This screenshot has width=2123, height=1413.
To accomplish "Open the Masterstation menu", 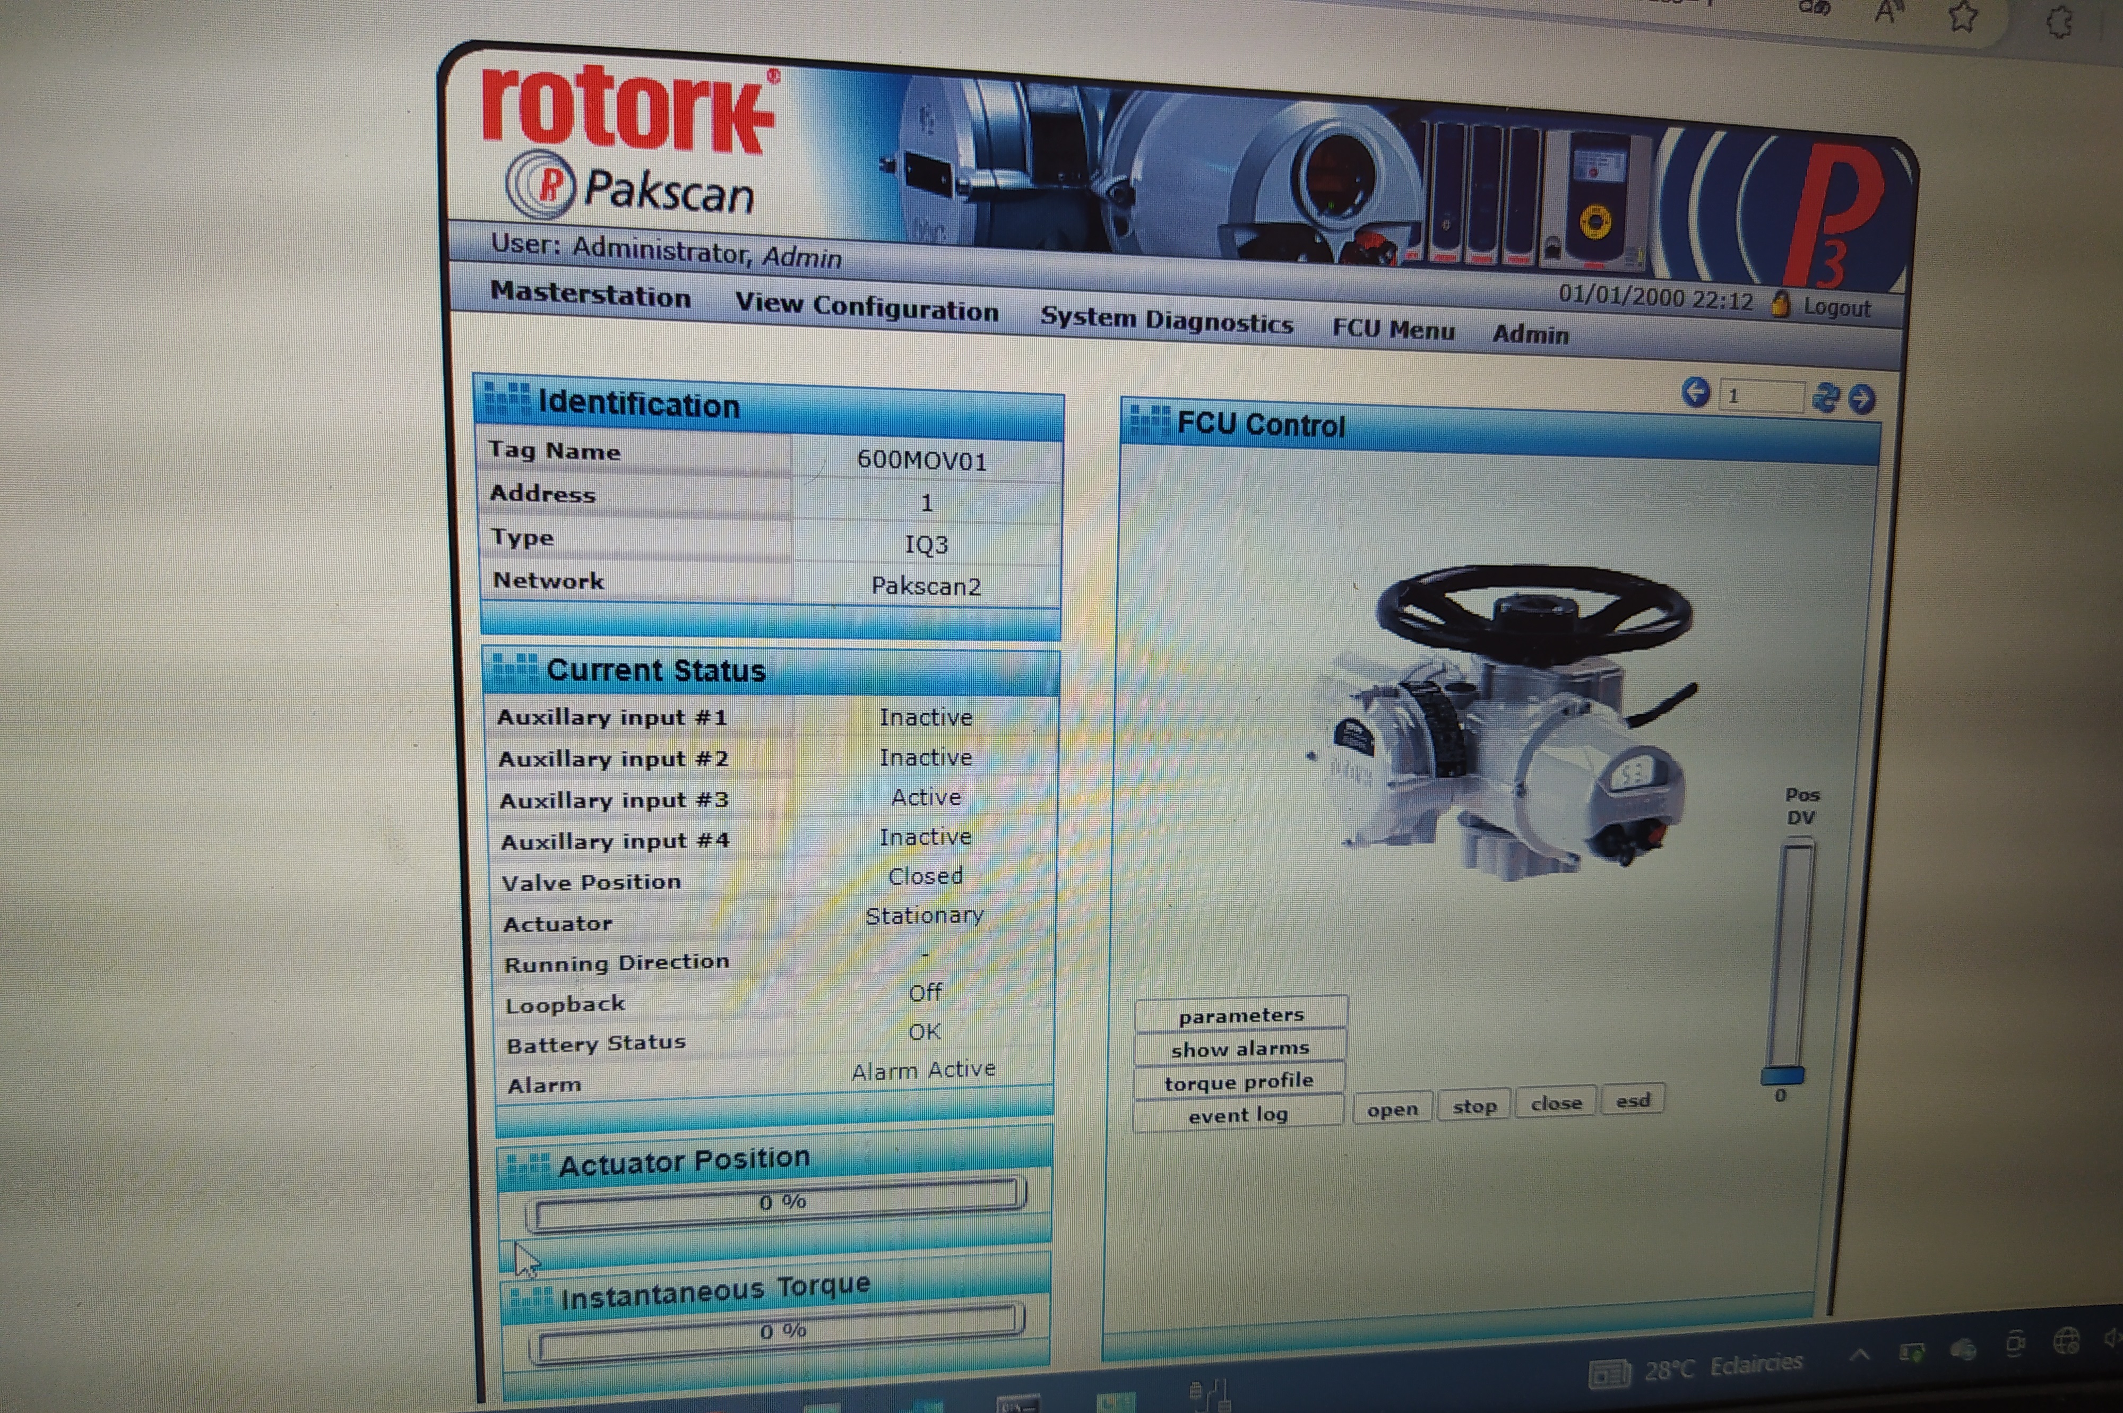I will 590,295.
